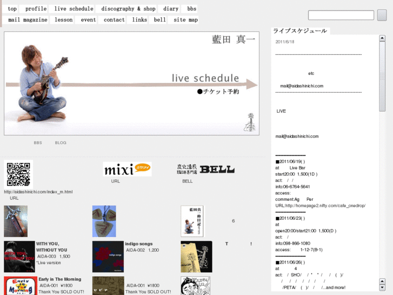Click the 2011/06/19 schedule entry heading
Viewport: 393px width, 295px height.
pyautogui.click(x=290, y=161)
